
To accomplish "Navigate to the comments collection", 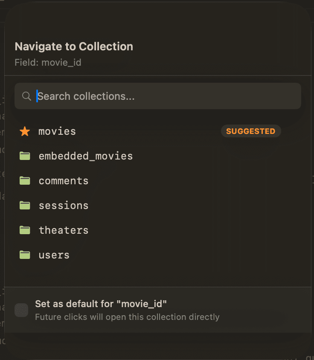I will pos(63,180).
